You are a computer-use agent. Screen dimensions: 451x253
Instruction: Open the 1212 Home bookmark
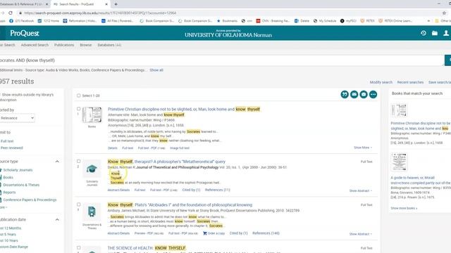(49, 21)
